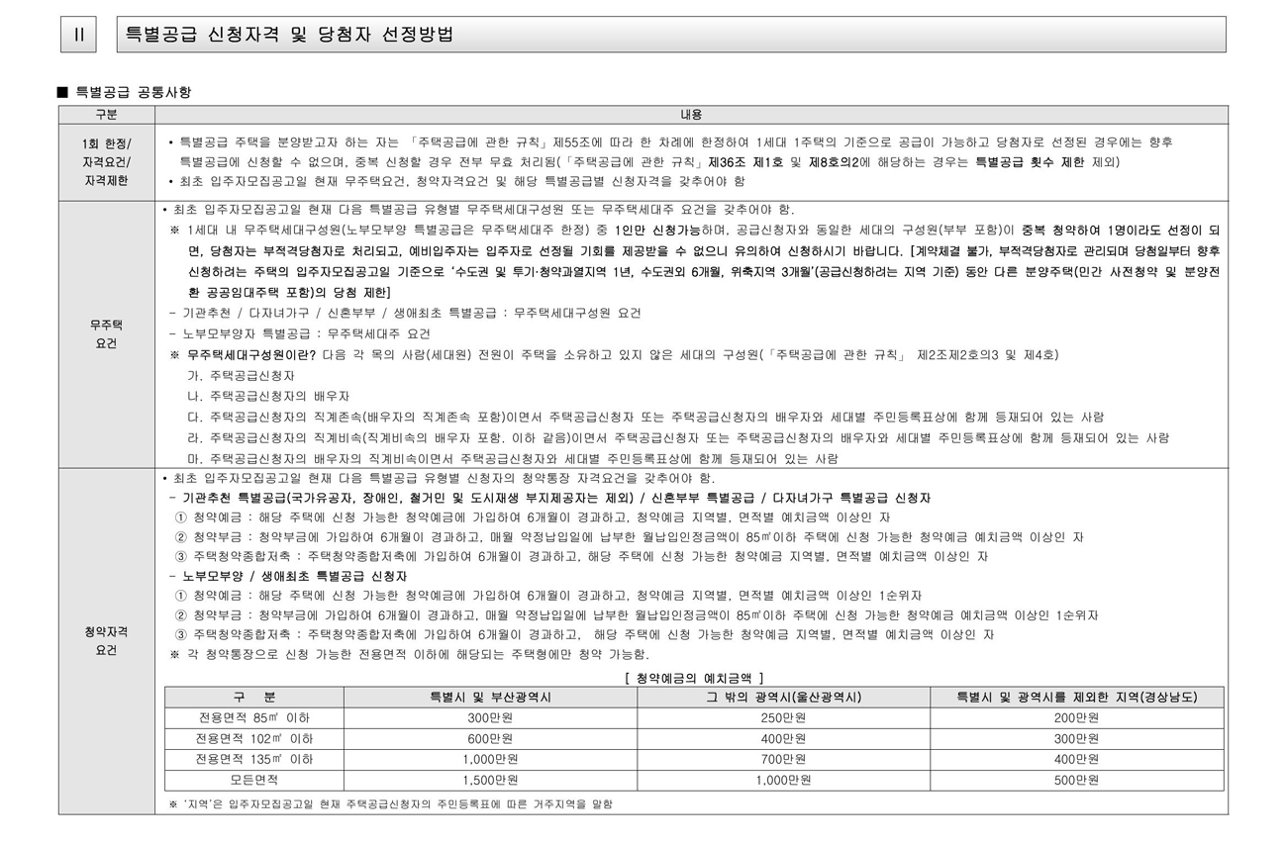
Task: Click row label '전용면적 102㎡ 이하'
Action: click(x=254, y=738)
